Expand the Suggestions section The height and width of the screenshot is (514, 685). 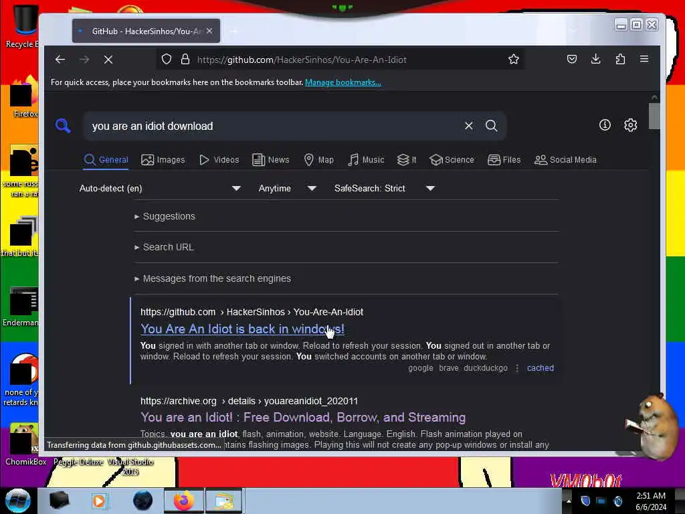pyautogui.click(x=165, y=216)
